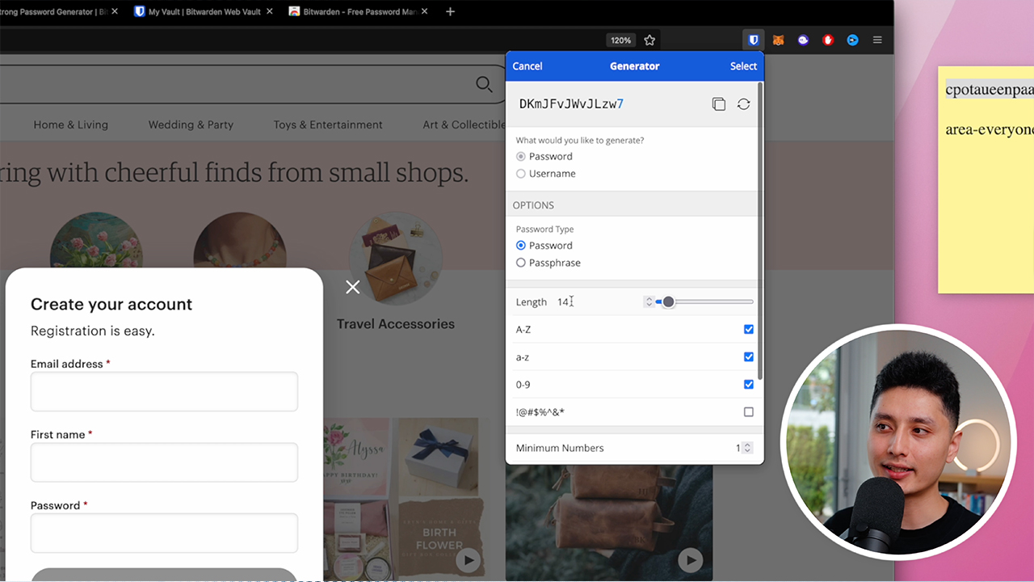Open the Art & Collectibles category

tap(464, 124)
